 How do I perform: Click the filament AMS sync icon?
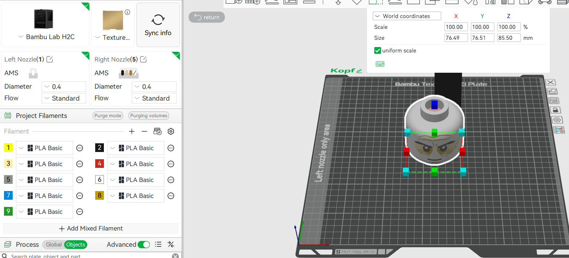pos(157,131)
